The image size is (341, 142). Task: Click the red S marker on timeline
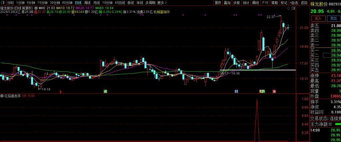click(x=61, y=92)
